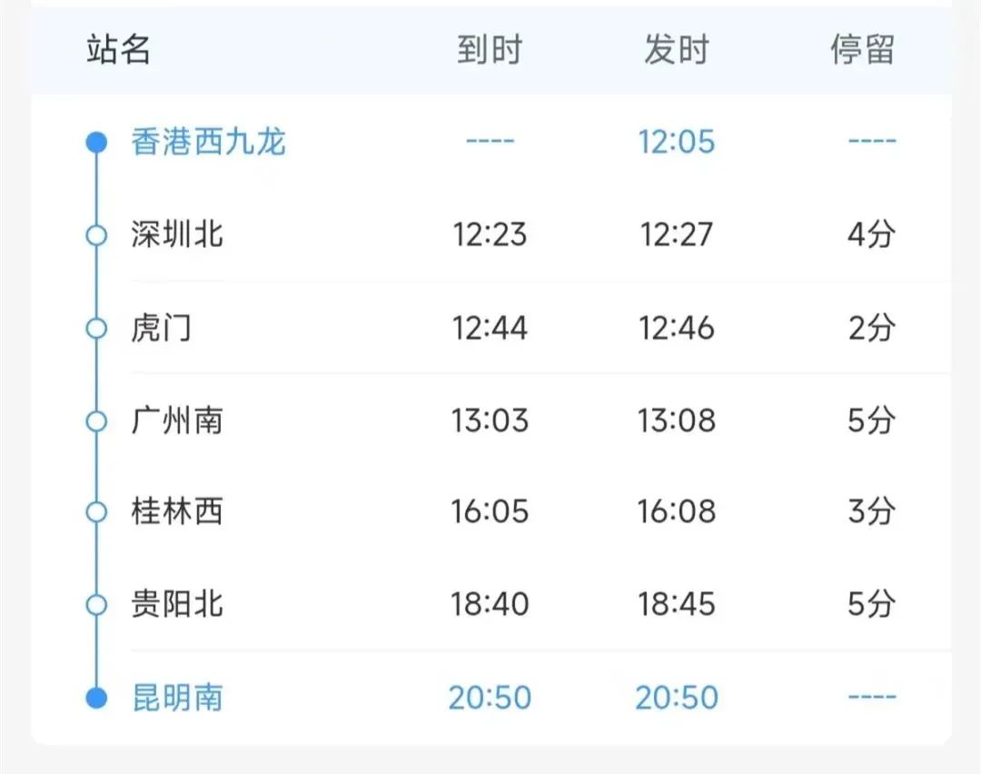
Task: Click the 站名 column header
Action: tap(118, 50)
